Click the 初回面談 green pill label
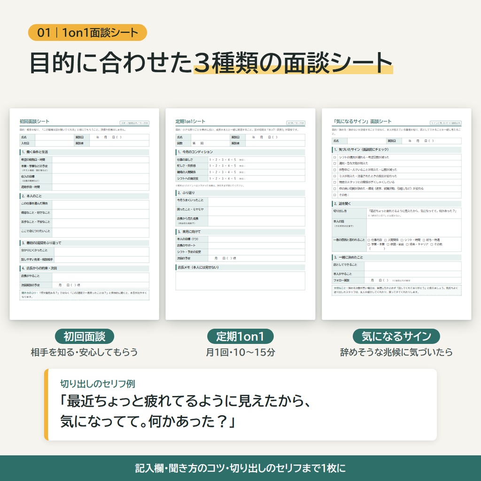Viewport: 481px width, 481px height. 85,336
